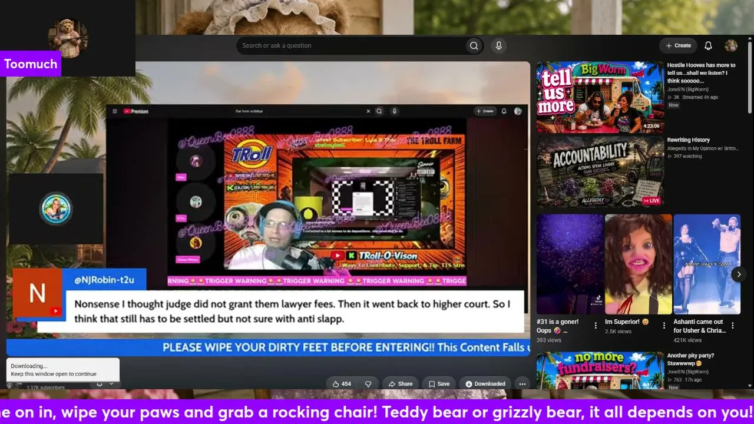The image size is (754, 424).
Task: Click the "421K views" text
Action: (688, 340)
